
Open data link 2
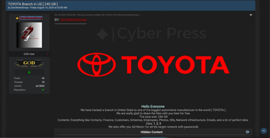click(x=157, y=123)
